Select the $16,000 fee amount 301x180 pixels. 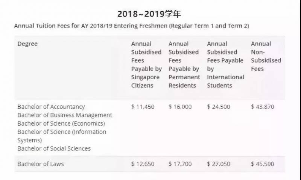(180, 107)
